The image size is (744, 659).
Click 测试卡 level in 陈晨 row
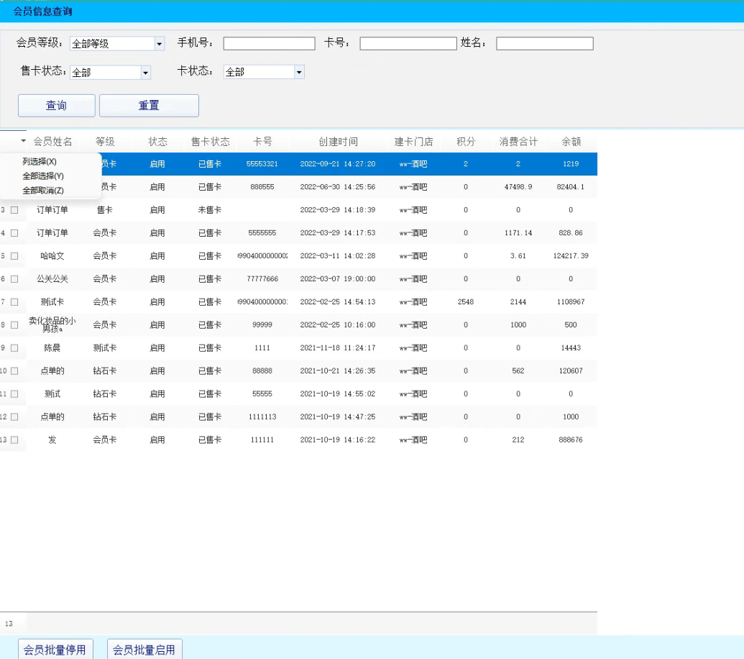coord(105,348)
